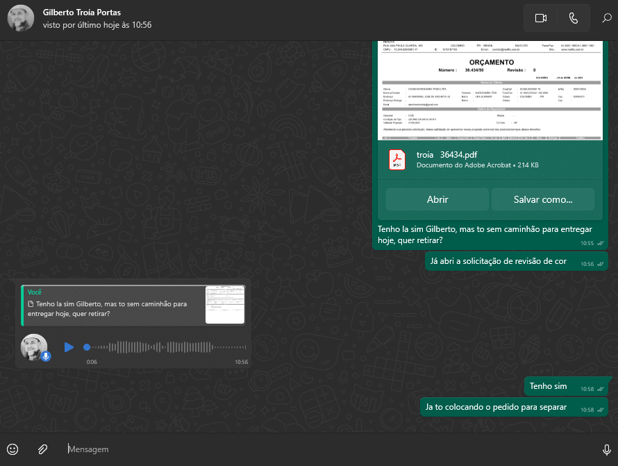Viewport: 618px width, 466px height.
Task: Open Gilberto's profile picture in header
Action: (x=20, y=19)
